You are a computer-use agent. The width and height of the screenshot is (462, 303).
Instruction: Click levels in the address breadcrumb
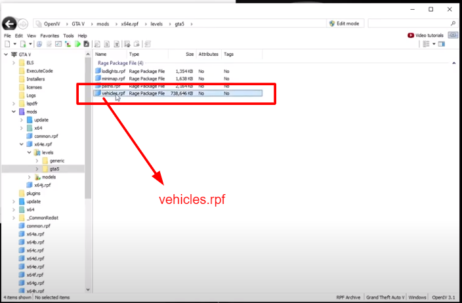click(x=156, y=24)
